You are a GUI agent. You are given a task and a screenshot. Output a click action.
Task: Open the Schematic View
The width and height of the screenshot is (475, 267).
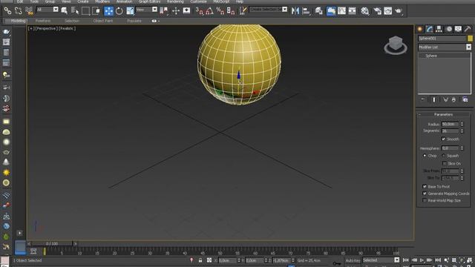click(x=353, y=11)
